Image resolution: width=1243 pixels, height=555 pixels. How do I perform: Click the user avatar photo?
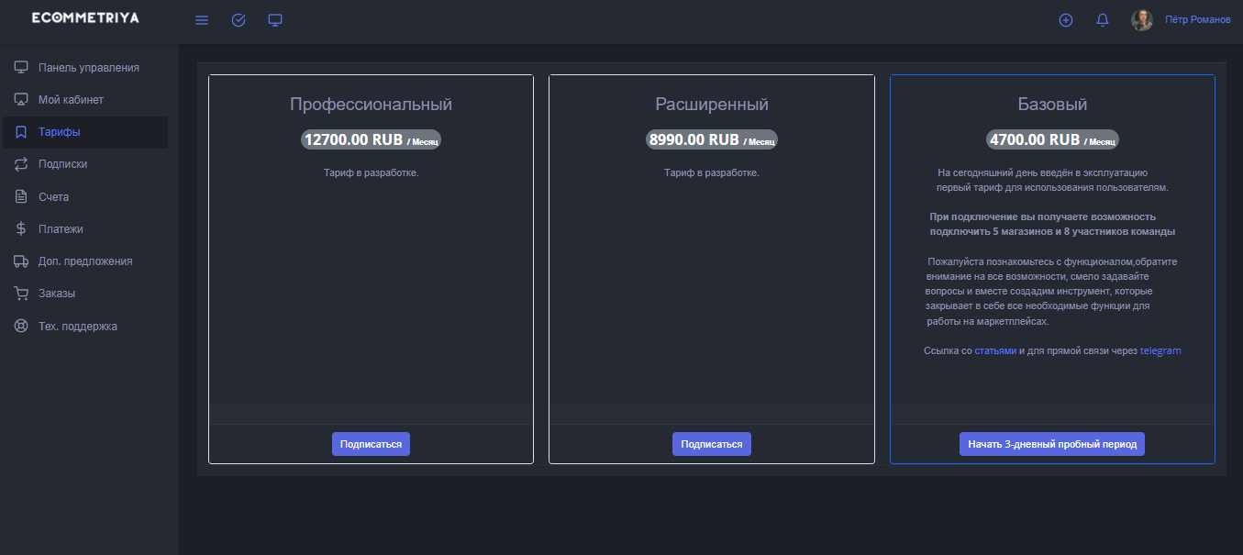(1142, 20)
